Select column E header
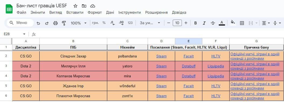 click(189, 41)
